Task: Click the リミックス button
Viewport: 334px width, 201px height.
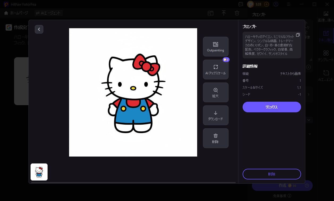Action: point(272,107)
